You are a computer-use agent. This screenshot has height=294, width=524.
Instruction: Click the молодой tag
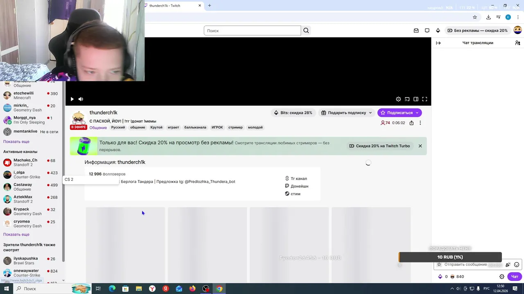pyautogui.click(x=255, y=127)
